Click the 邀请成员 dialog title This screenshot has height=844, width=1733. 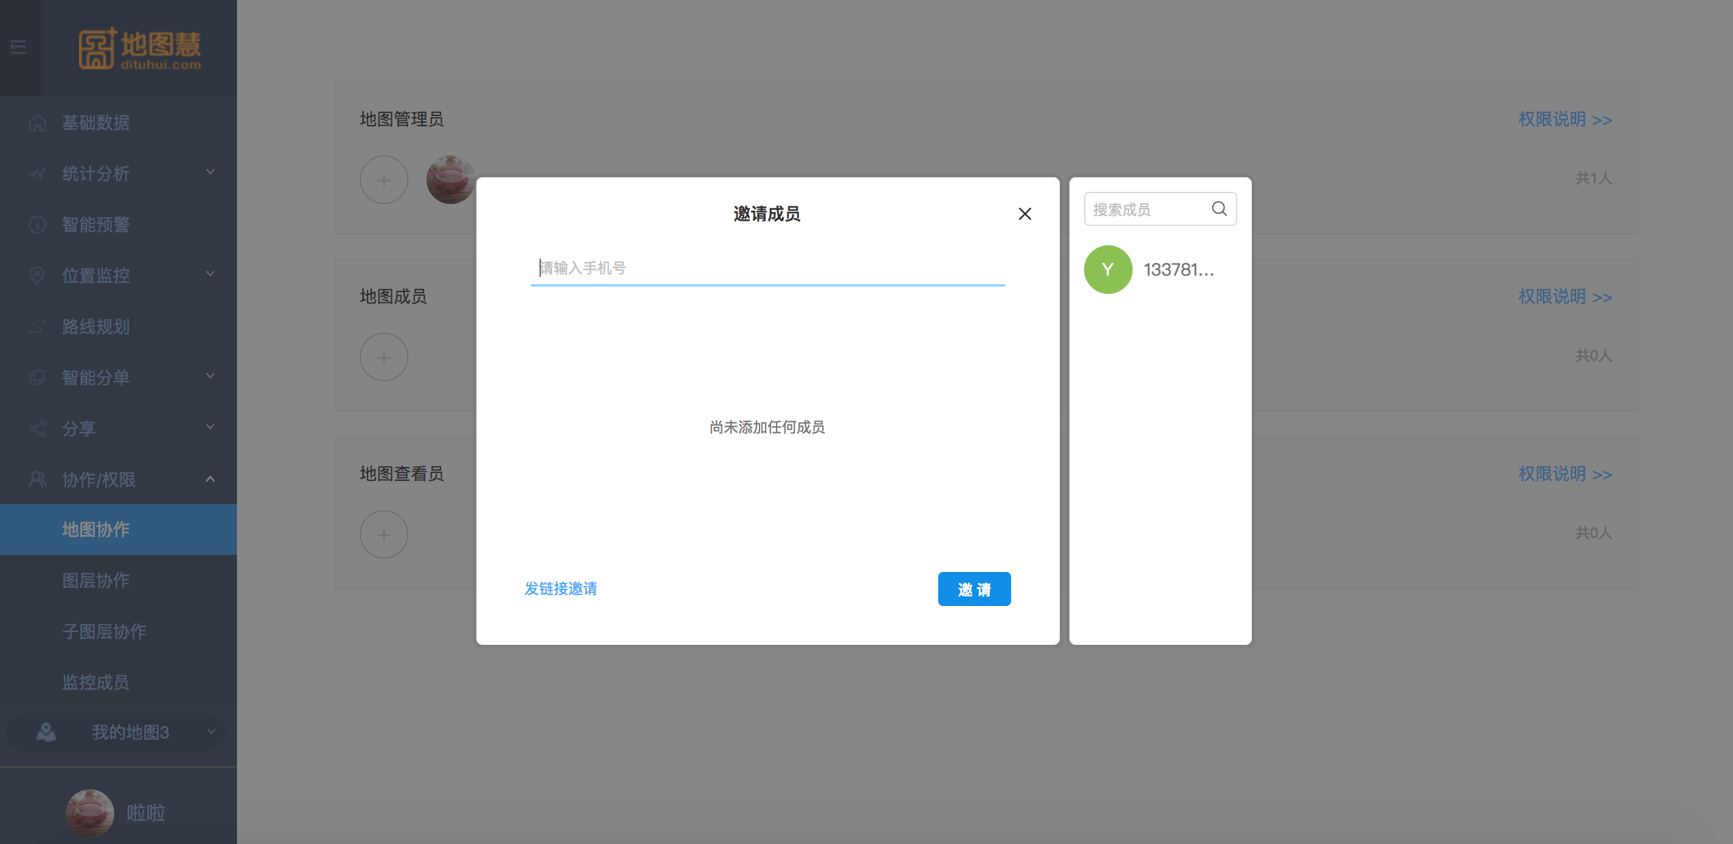[x=767, y=214]
